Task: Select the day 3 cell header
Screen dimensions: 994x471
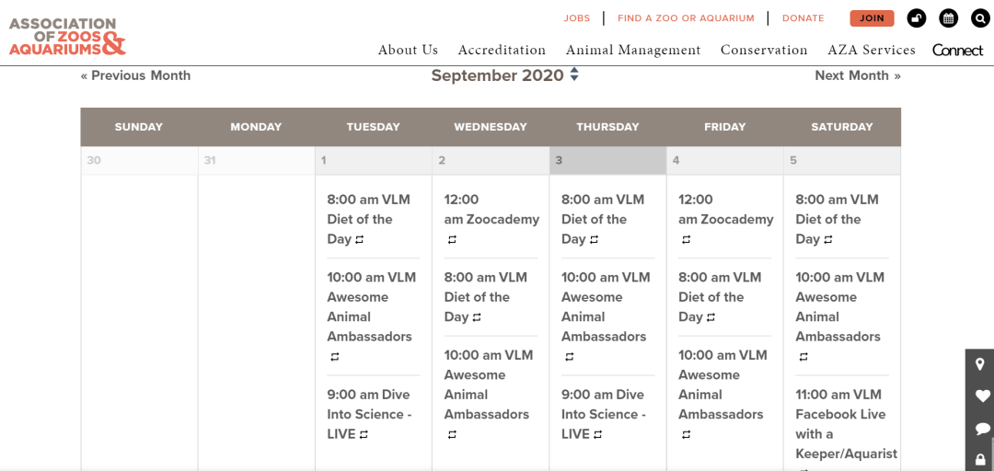Action: point(608,160)
